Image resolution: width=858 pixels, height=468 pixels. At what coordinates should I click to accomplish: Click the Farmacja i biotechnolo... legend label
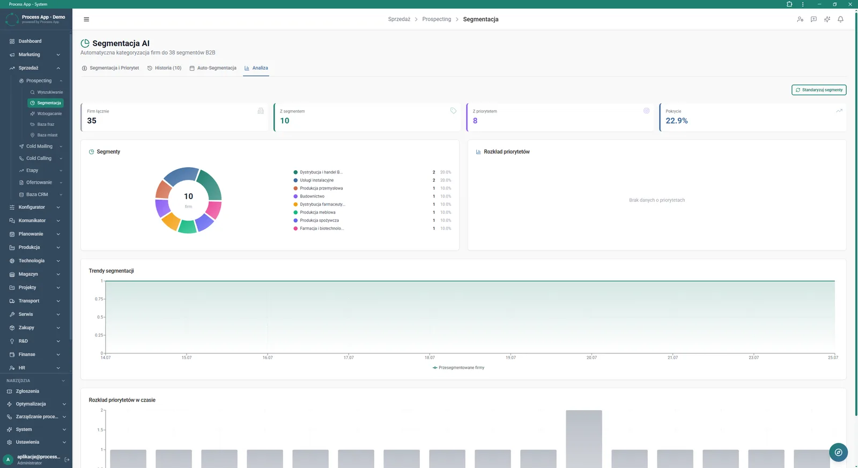pos(322,229)
